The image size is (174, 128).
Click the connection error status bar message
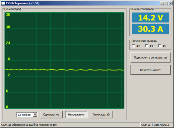pos(29,125)
